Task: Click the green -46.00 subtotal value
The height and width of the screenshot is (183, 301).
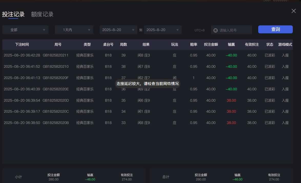Action: point(90,179)
